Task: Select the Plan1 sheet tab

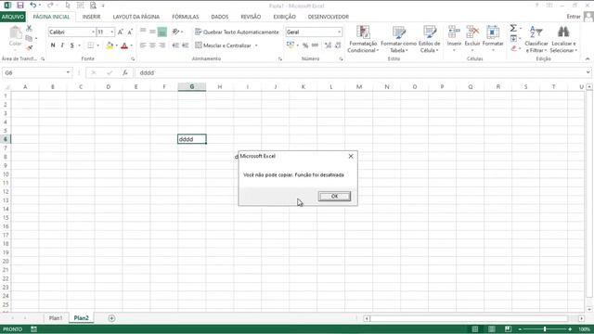Action: tap(56, 318)
